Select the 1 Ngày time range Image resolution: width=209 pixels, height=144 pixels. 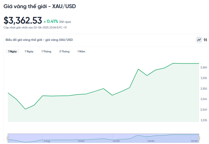(12, 51)
